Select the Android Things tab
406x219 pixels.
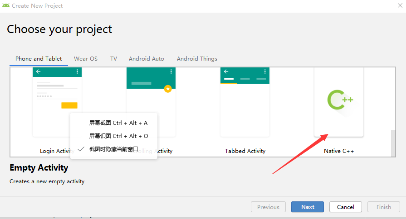pyautogui.click(x=197, y=59)
